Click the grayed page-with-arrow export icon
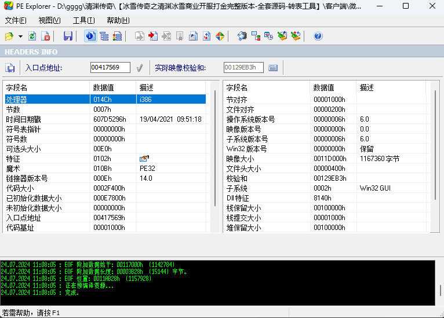 140,36
